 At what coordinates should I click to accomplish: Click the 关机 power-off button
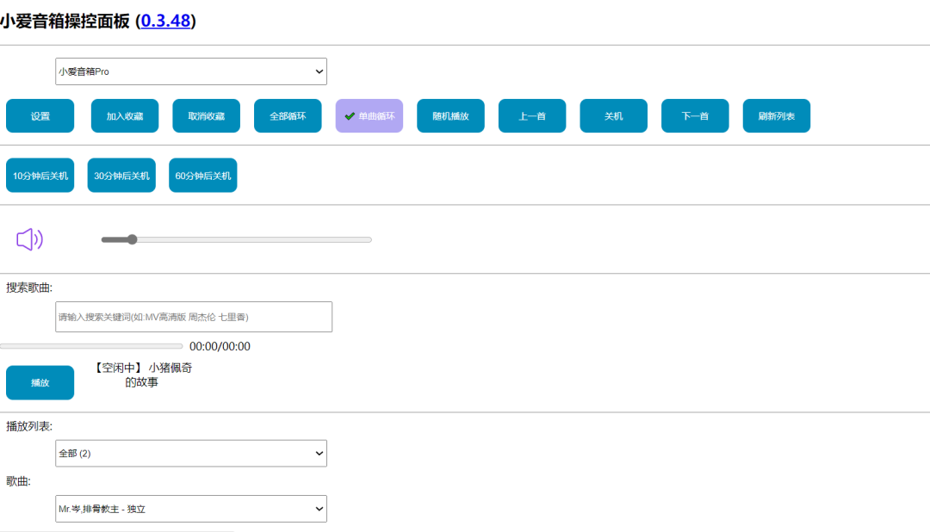tap(614, 115)
